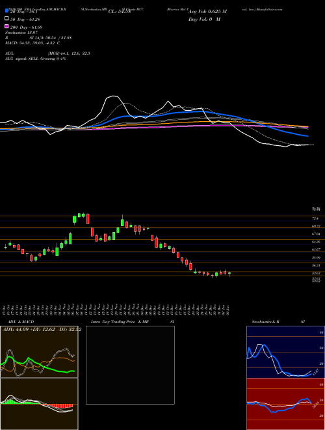The width and height of the screenshot is (325, 430).
Task: Click the 'Day Vol: 0 M' label
Action: [x=204, y=20]
